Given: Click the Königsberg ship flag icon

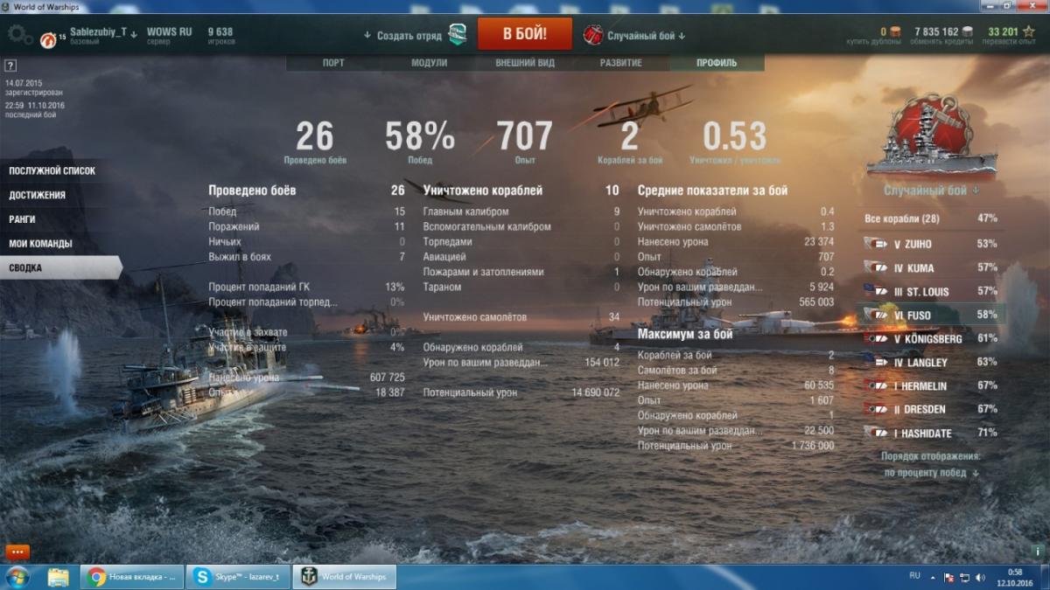Looking at the screenshot, I should click(x=875, y=338).
